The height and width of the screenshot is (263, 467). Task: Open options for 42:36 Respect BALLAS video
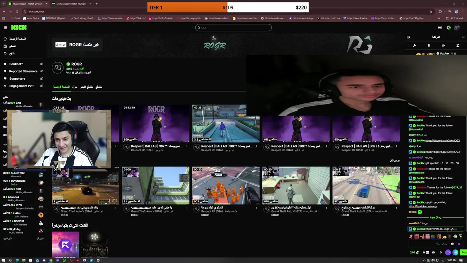(256, 146)
